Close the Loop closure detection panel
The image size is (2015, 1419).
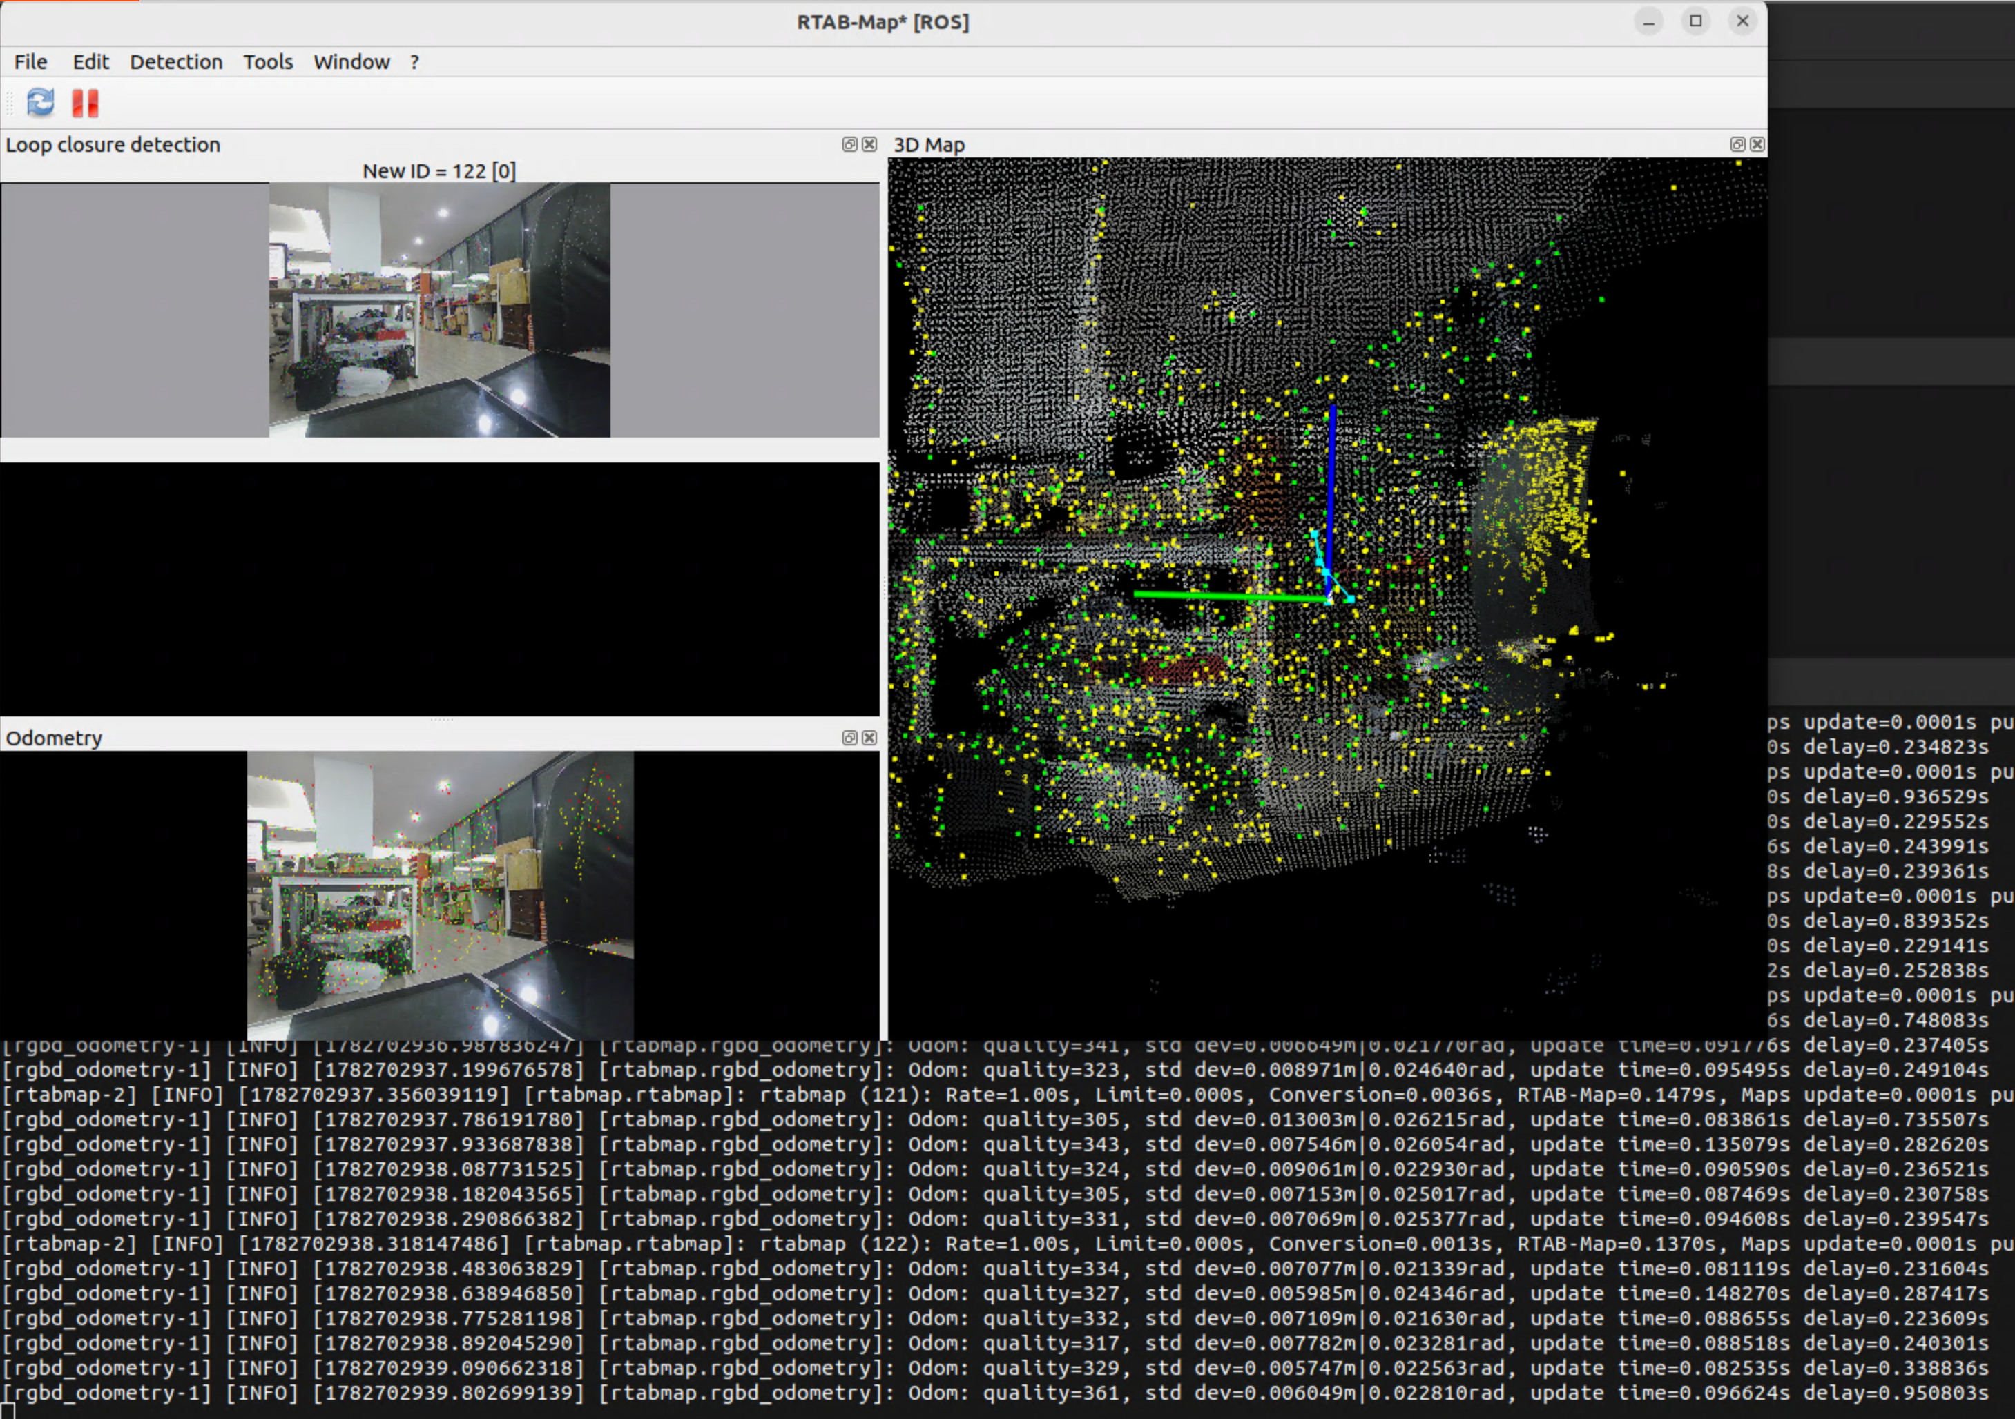pos(869,145)
